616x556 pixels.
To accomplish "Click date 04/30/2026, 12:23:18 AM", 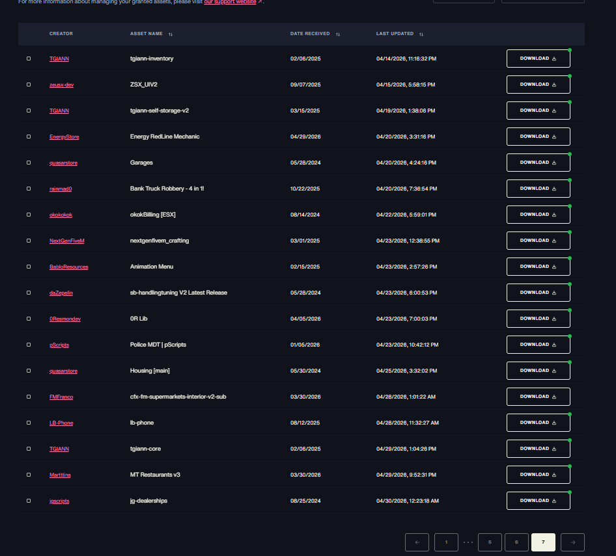I will click(408, 501).
